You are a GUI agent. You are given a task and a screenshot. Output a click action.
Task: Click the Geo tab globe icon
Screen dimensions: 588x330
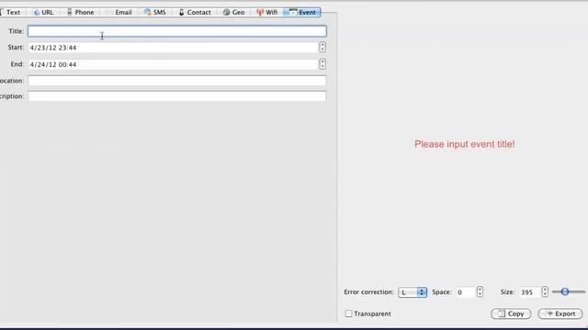(x=226, y=12)
